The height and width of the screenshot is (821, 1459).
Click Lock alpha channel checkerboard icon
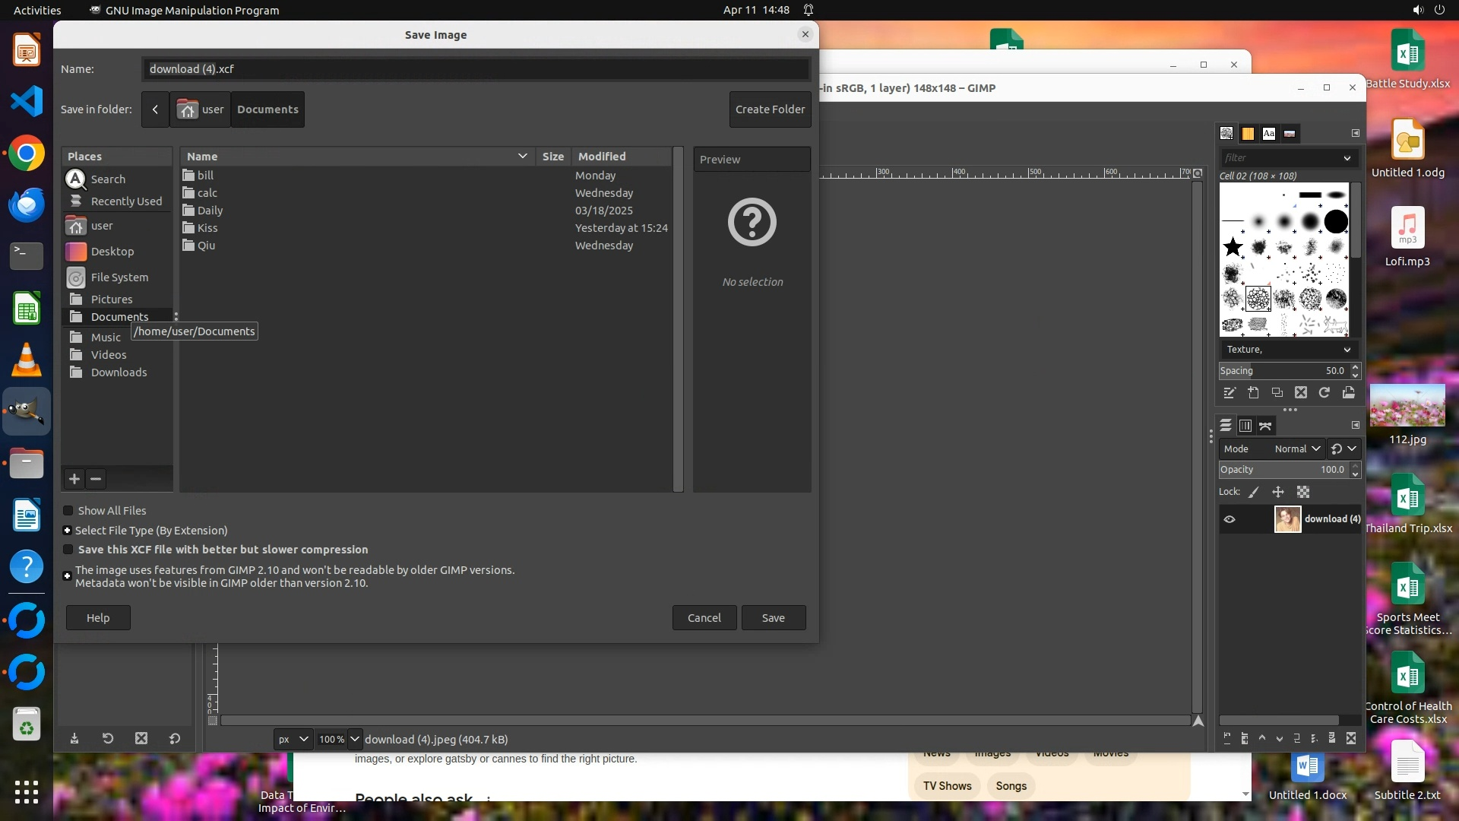[1303, 493]
